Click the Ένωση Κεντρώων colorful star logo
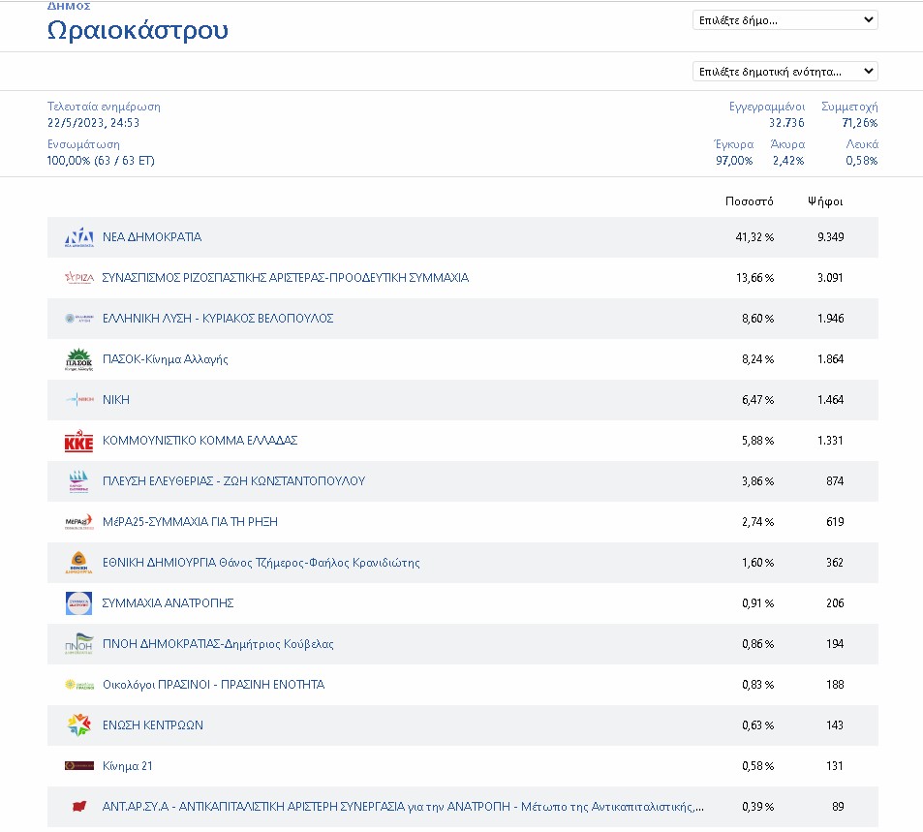Screen dimensions: 923x832 pyautogui.click(x=78, y=725)
